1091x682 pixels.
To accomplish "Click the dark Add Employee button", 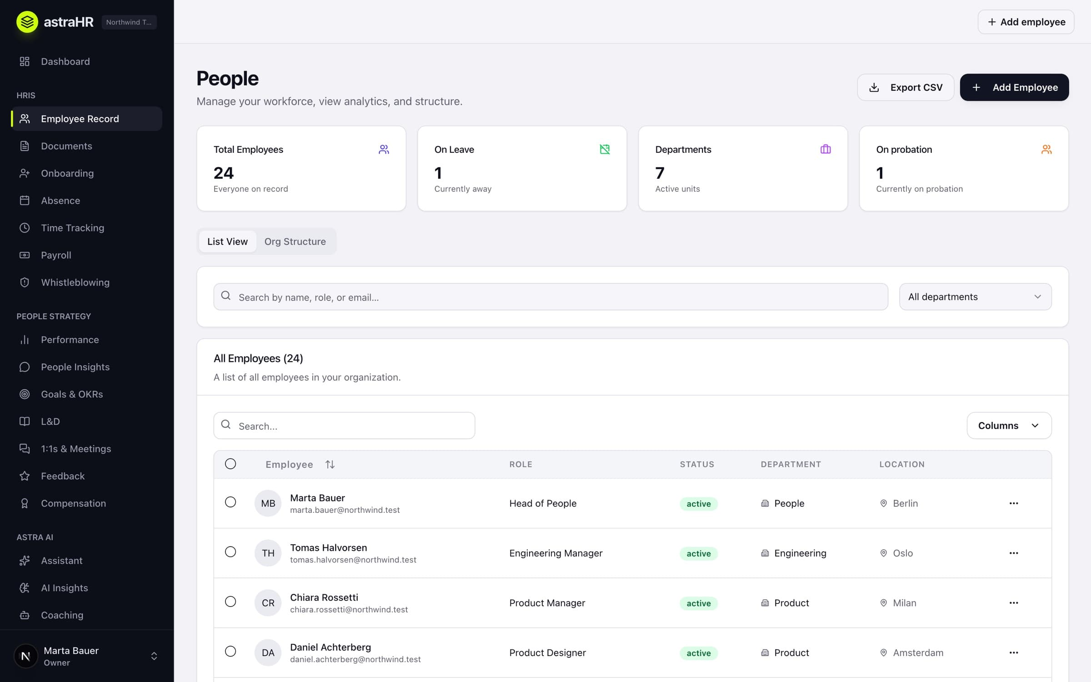I will pyautogui.click(x=1014, y=87).
